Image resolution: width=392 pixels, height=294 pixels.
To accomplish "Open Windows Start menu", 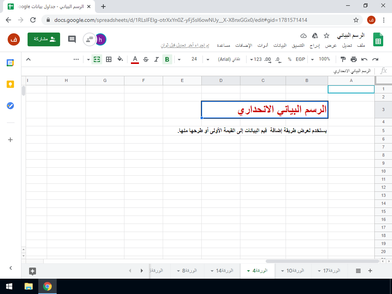I will coord(9,286).
